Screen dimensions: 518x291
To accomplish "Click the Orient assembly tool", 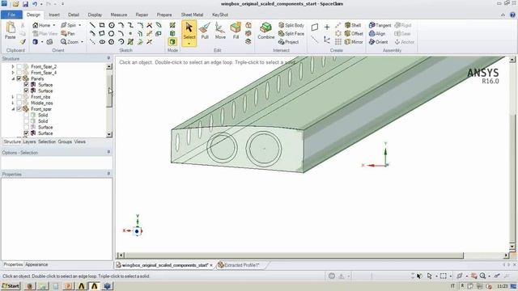I will point(379,42).
